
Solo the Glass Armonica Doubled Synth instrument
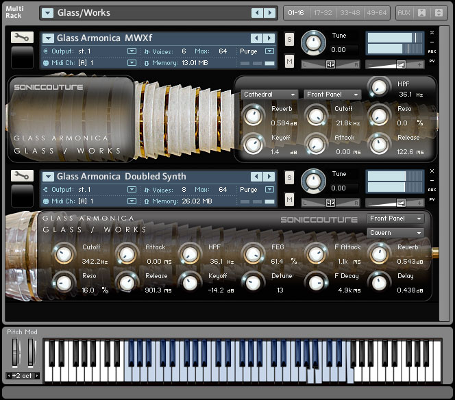tap(289, 178)
